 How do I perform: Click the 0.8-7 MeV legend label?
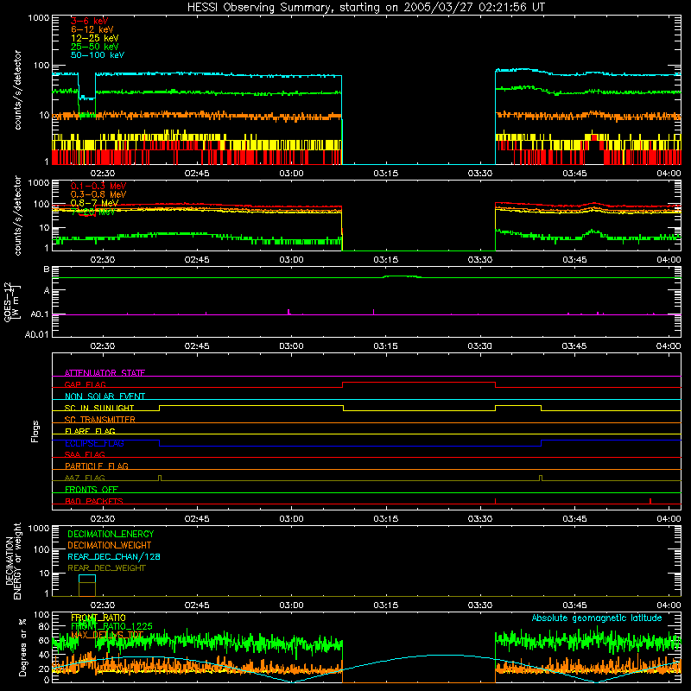[x=94, y=203]
